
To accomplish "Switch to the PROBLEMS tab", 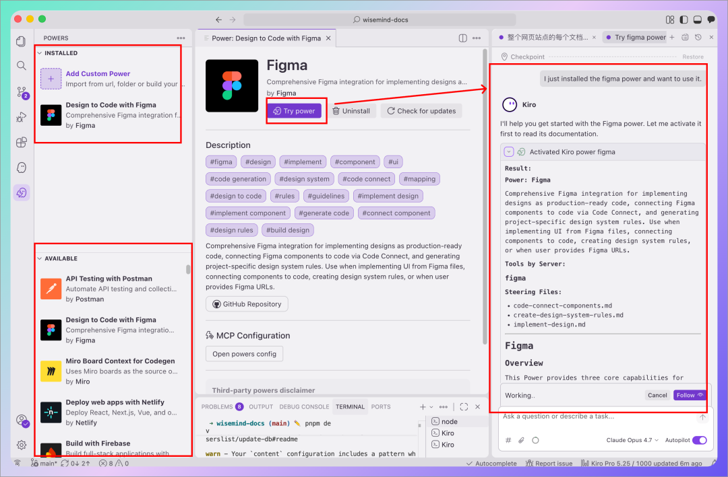I will click(x=222, y=406).
